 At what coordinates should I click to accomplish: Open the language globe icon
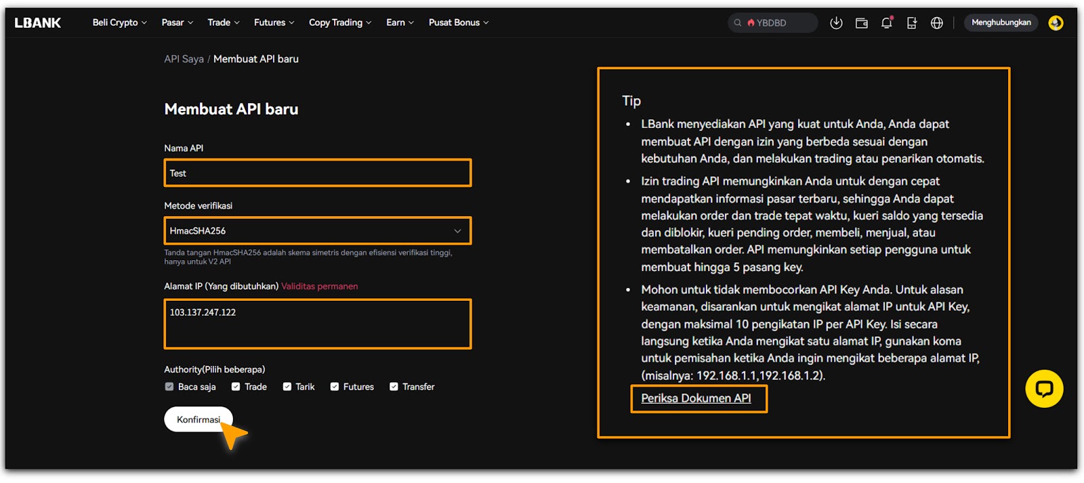[x=936, y=23]
